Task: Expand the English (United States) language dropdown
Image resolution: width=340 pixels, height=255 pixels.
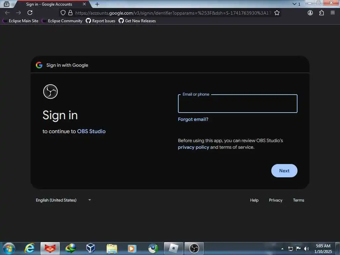Action: [63, 200]
